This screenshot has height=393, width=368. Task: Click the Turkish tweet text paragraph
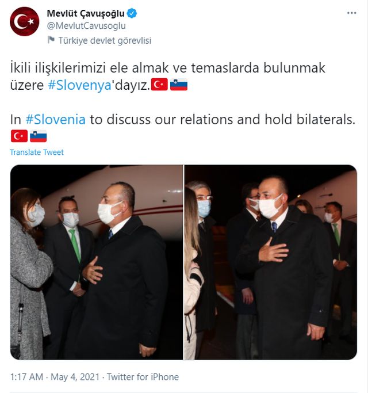pos(167,77)
